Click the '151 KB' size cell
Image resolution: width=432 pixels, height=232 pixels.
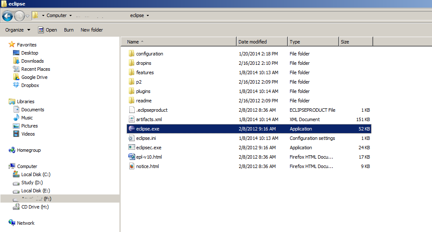pos(363,119)
